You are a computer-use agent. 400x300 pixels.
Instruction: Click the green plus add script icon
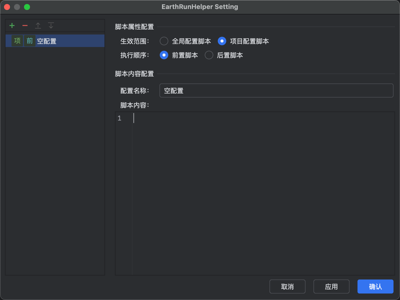click(12, 25)
